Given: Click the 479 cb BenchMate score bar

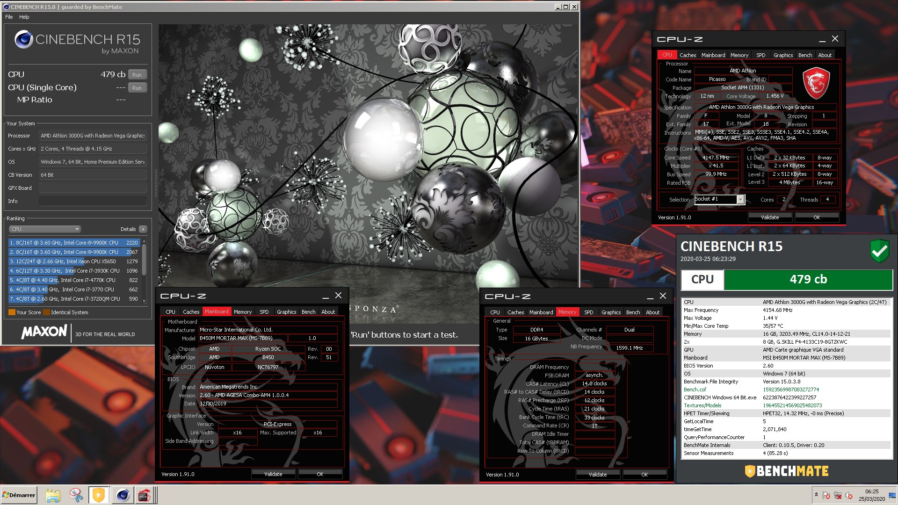Looking at the screenshot, I should pyautogui.click(x=808, y=280).
